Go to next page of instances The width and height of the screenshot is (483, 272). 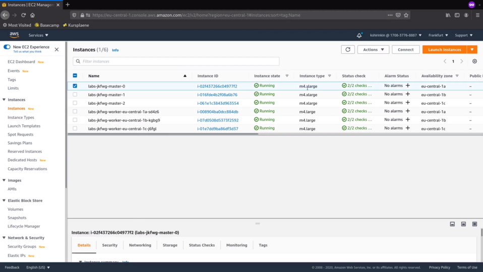pos(461,61)
